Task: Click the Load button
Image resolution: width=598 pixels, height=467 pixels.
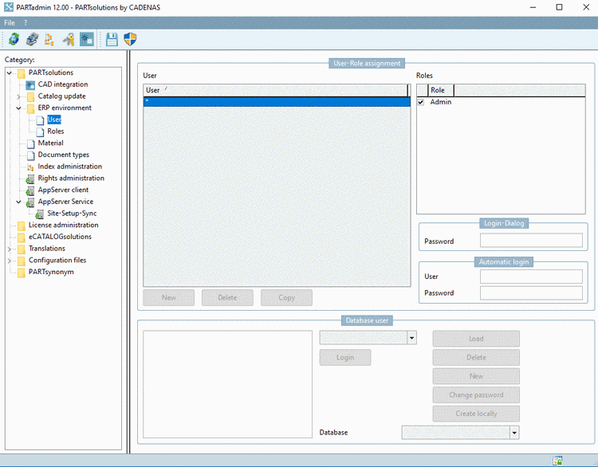Action: pos(476,339)
